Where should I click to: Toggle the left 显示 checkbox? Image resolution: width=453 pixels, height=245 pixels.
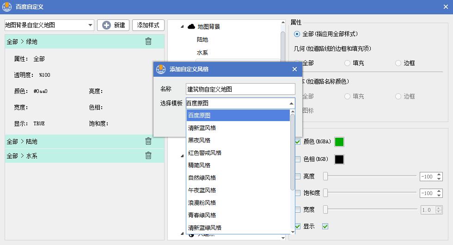point(298,226)
